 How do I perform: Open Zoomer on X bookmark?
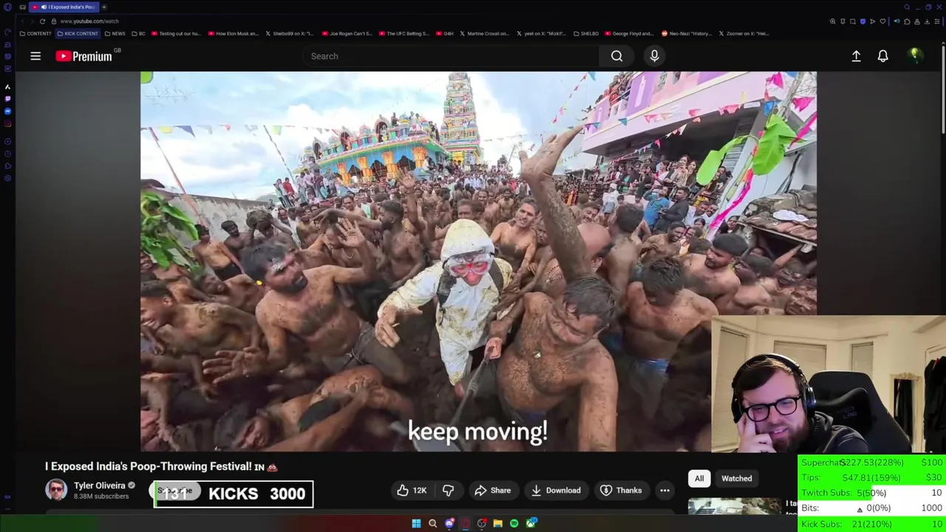coord(743,33)
